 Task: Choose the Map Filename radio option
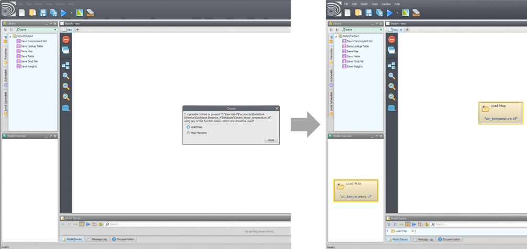[x=188, y=133]
